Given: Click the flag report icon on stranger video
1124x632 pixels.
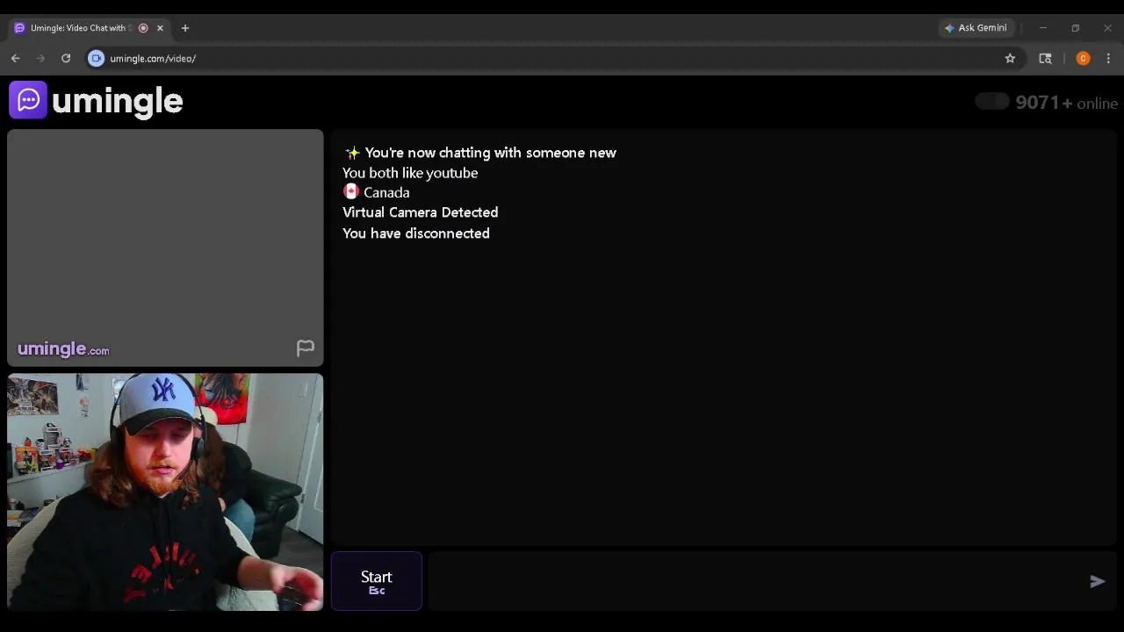Looking at the screenshot, I should pos(305,348).
